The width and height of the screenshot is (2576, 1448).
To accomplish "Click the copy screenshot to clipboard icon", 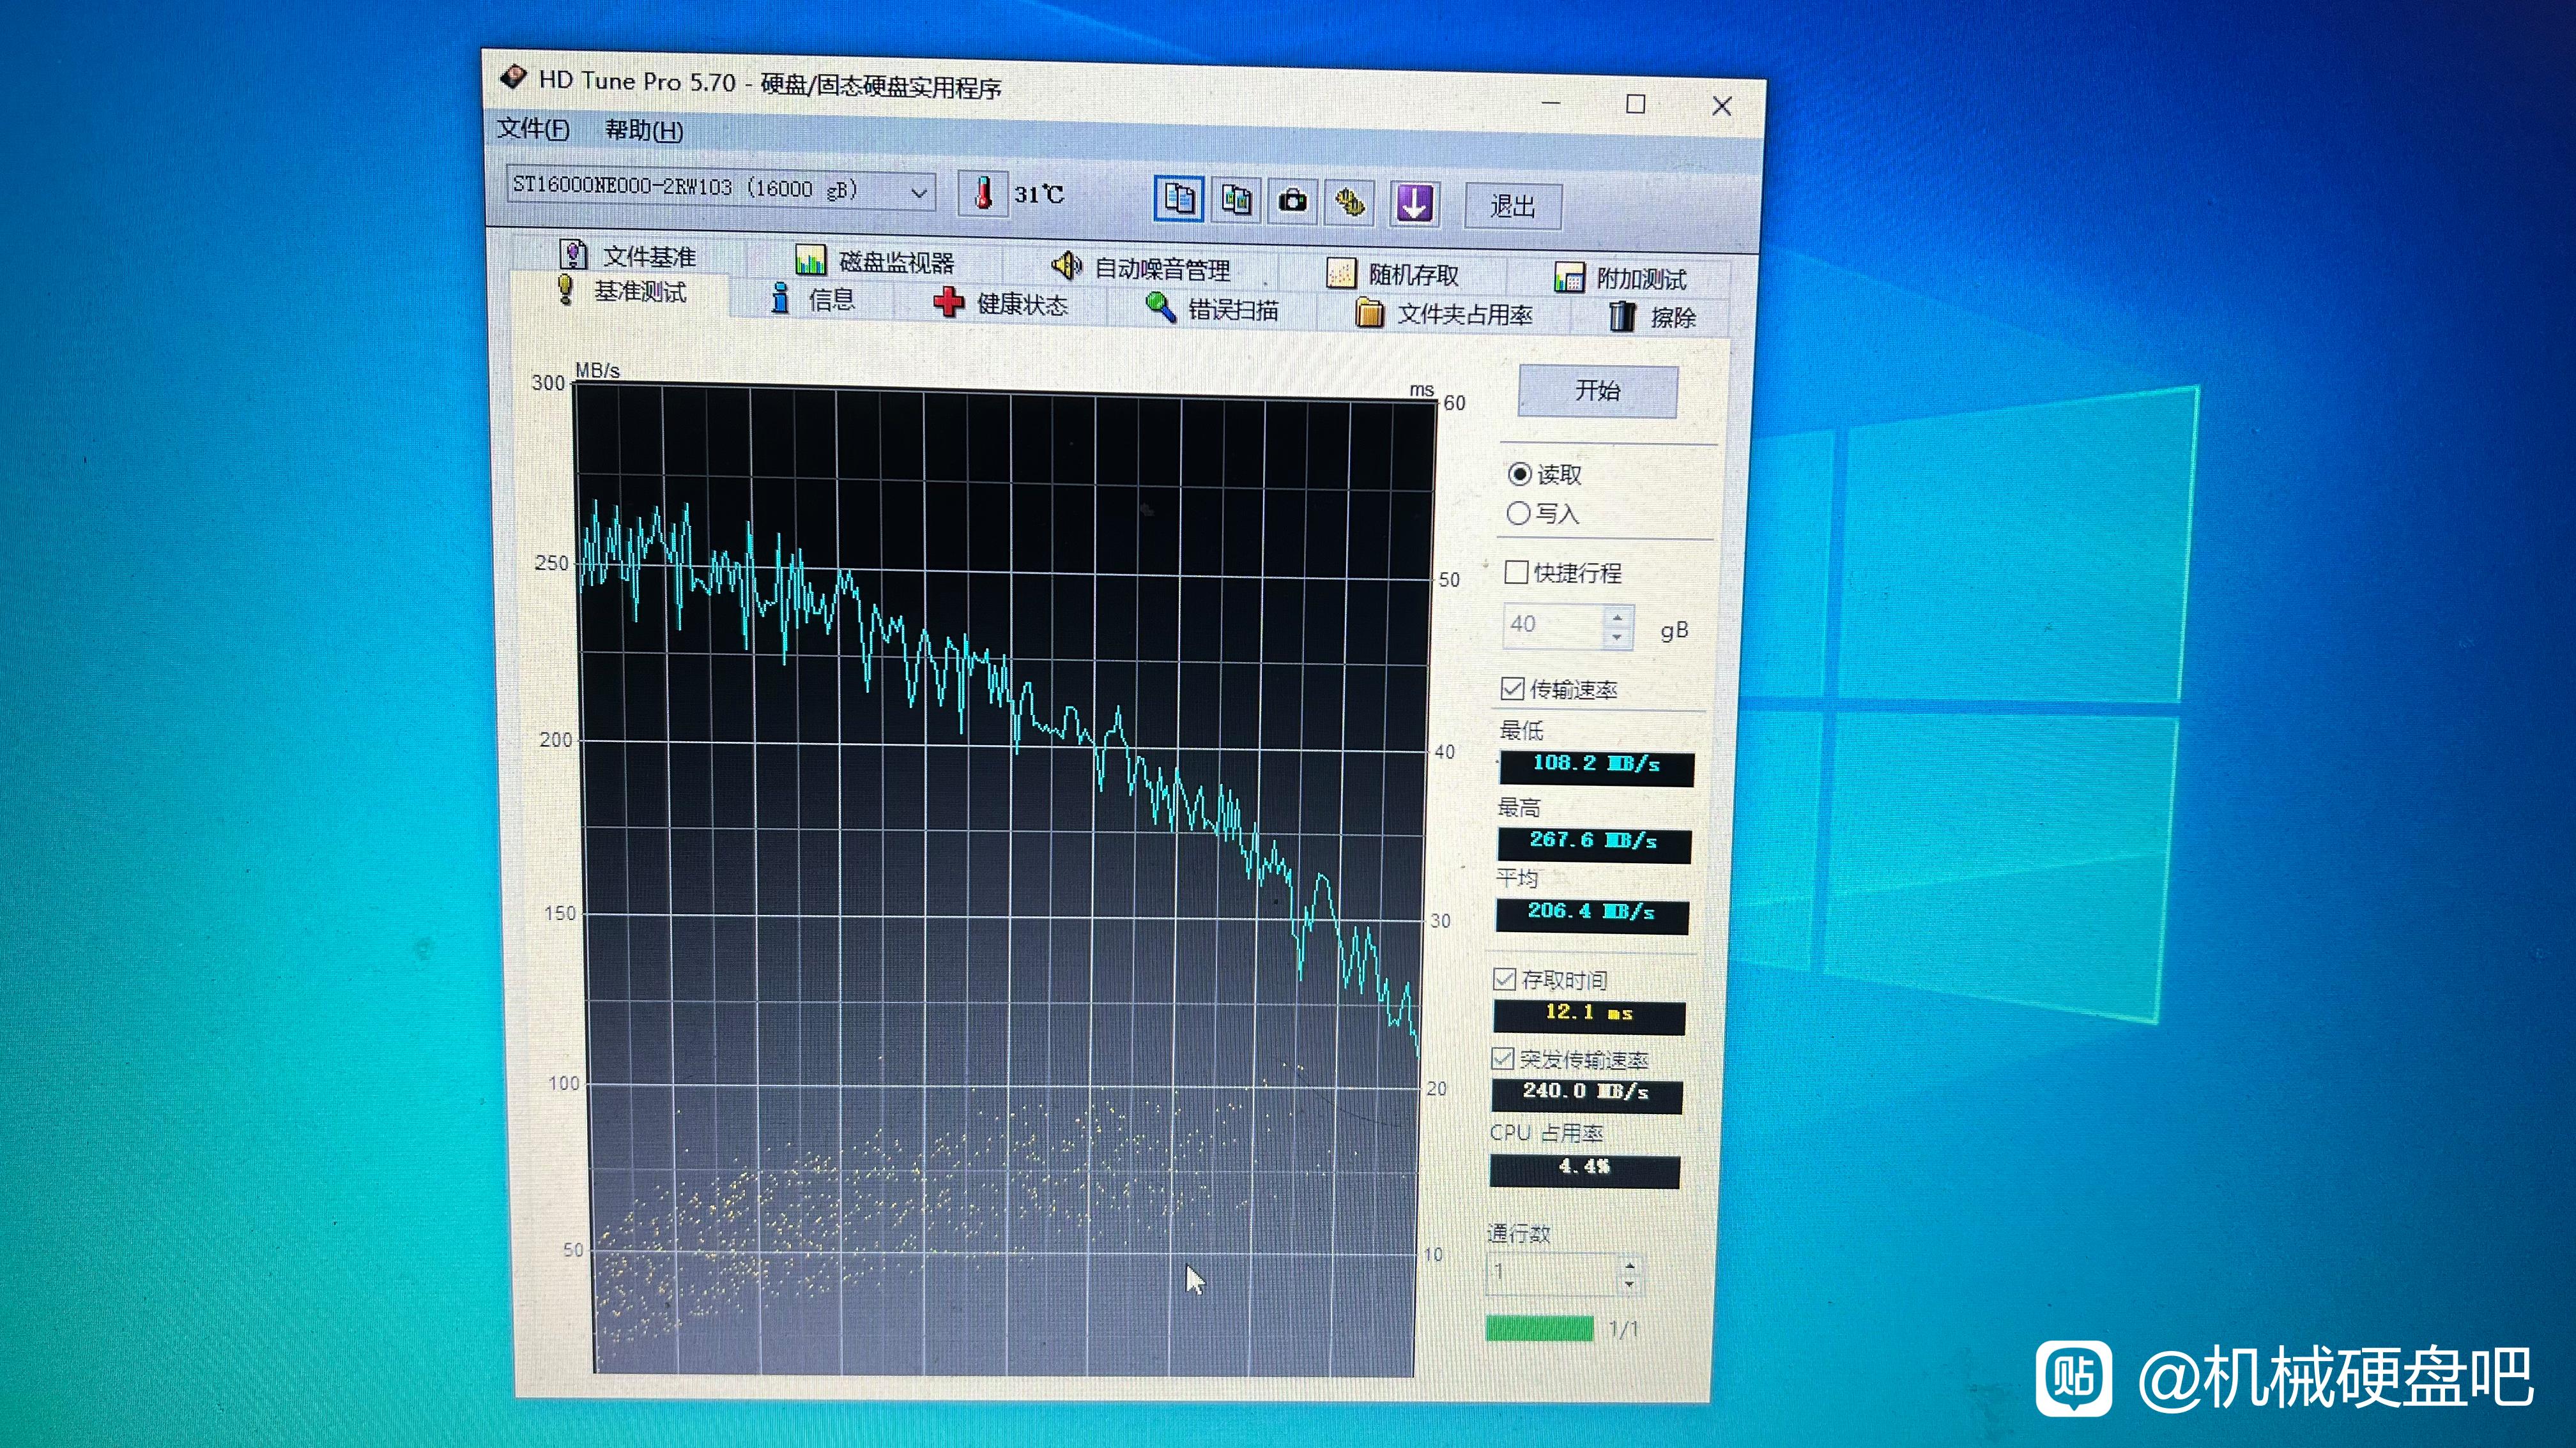I will point(1236,200).
